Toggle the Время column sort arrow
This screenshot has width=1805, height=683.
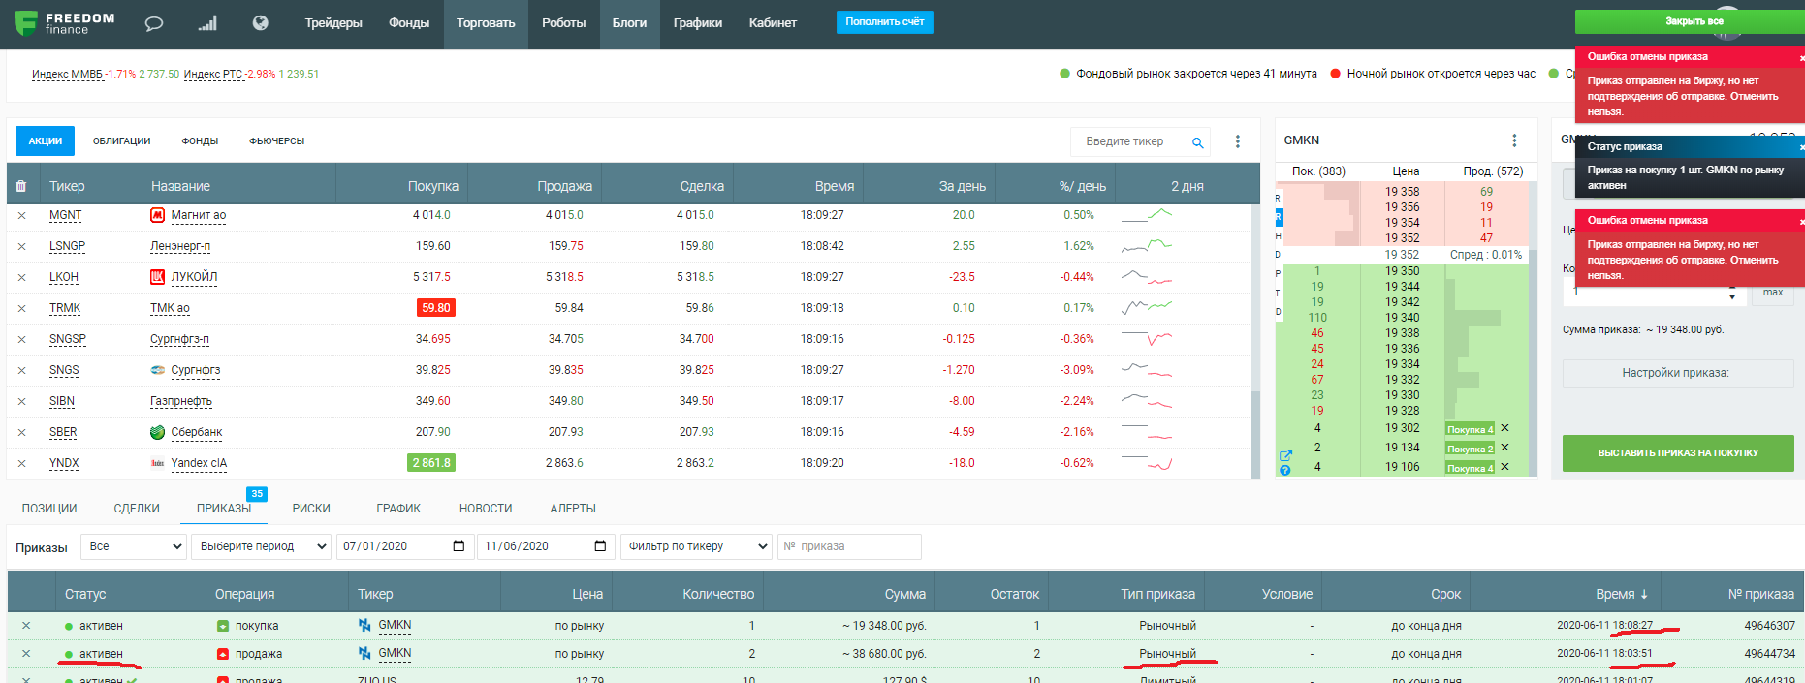click(1644, 594)
